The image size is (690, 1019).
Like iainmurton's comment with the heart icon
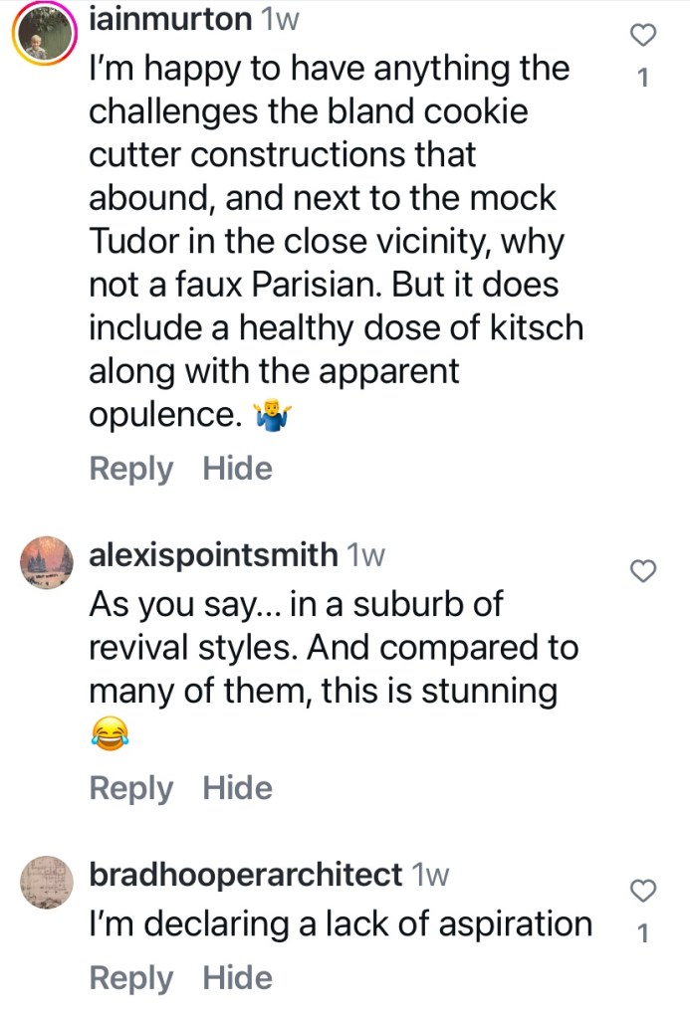[644, 36]
